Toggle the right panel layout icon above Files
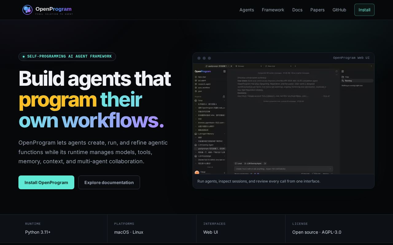 coord(343,71)
